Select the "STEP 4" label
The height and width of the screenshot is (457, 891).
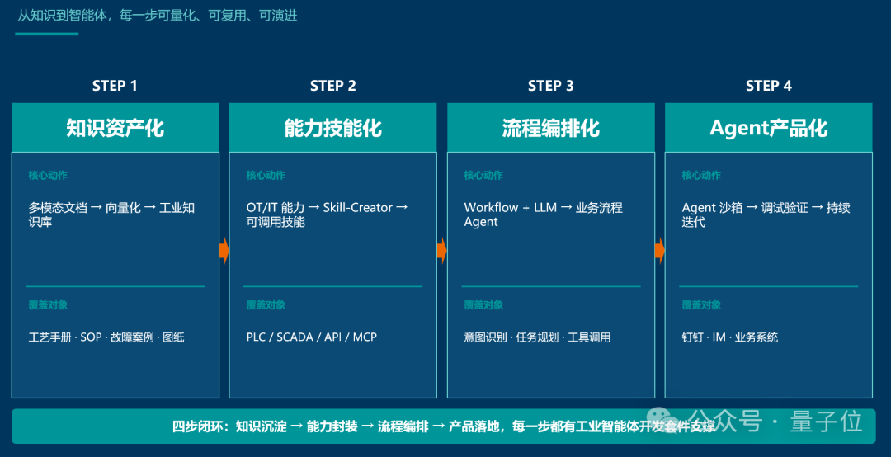click(768, 86)
